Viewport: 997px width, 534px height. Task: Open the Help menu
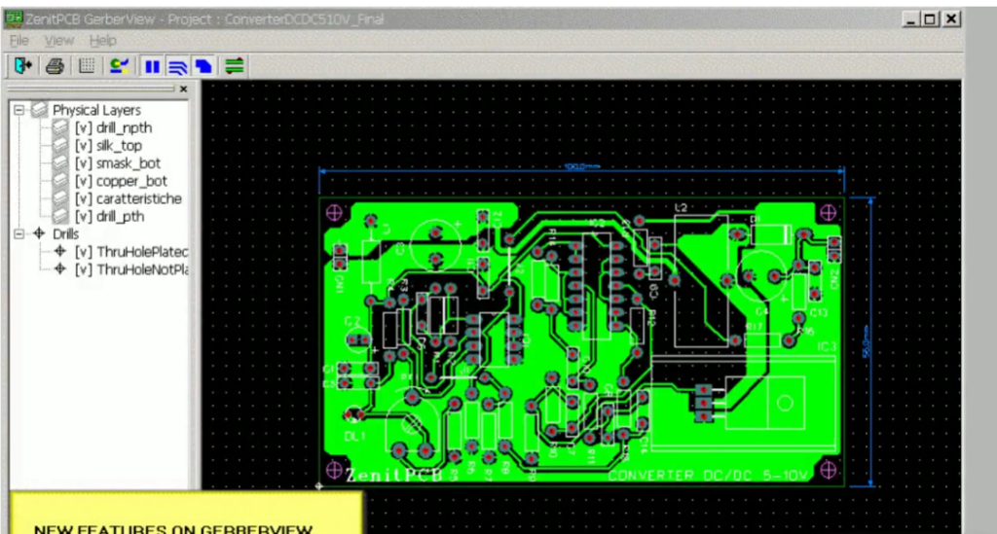click(102, 41)
